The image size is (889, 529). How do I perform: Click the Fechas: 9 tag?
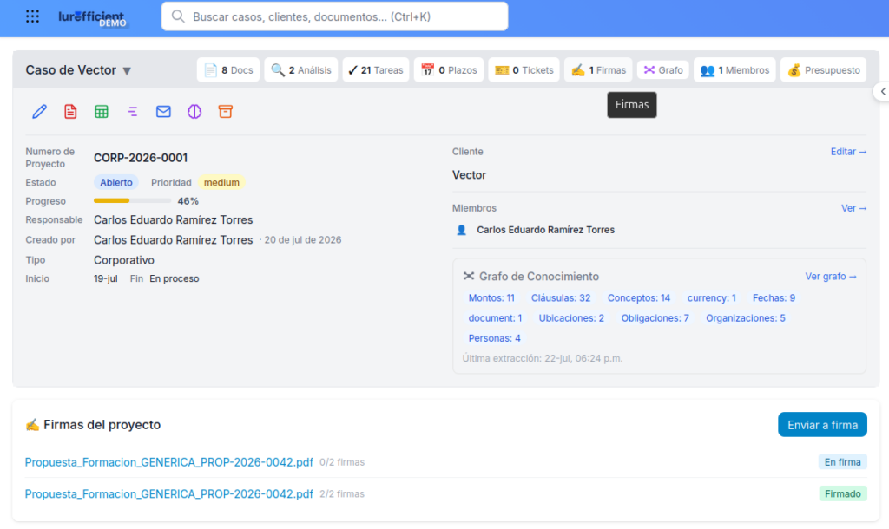(x=774, y=298)
